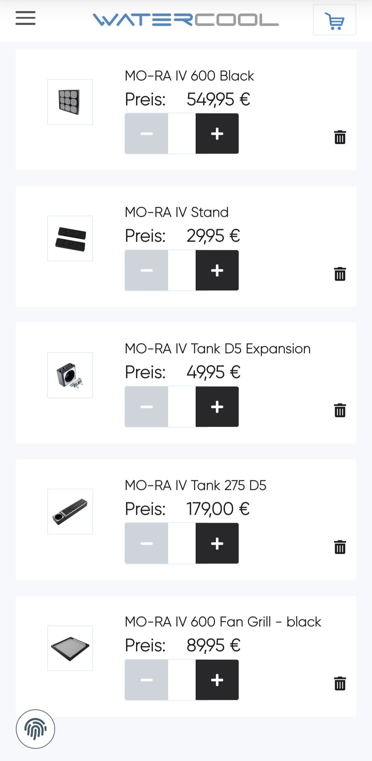Increase quantity of MO-RA IV Tank 275 D5
Image resolution: width=372 pixels, height=761 pixels.
click(x=217, y=543)
